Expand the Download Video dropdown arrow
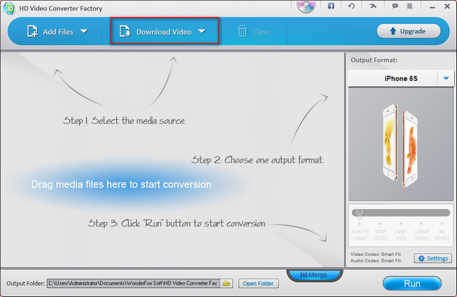 (202, 31)
